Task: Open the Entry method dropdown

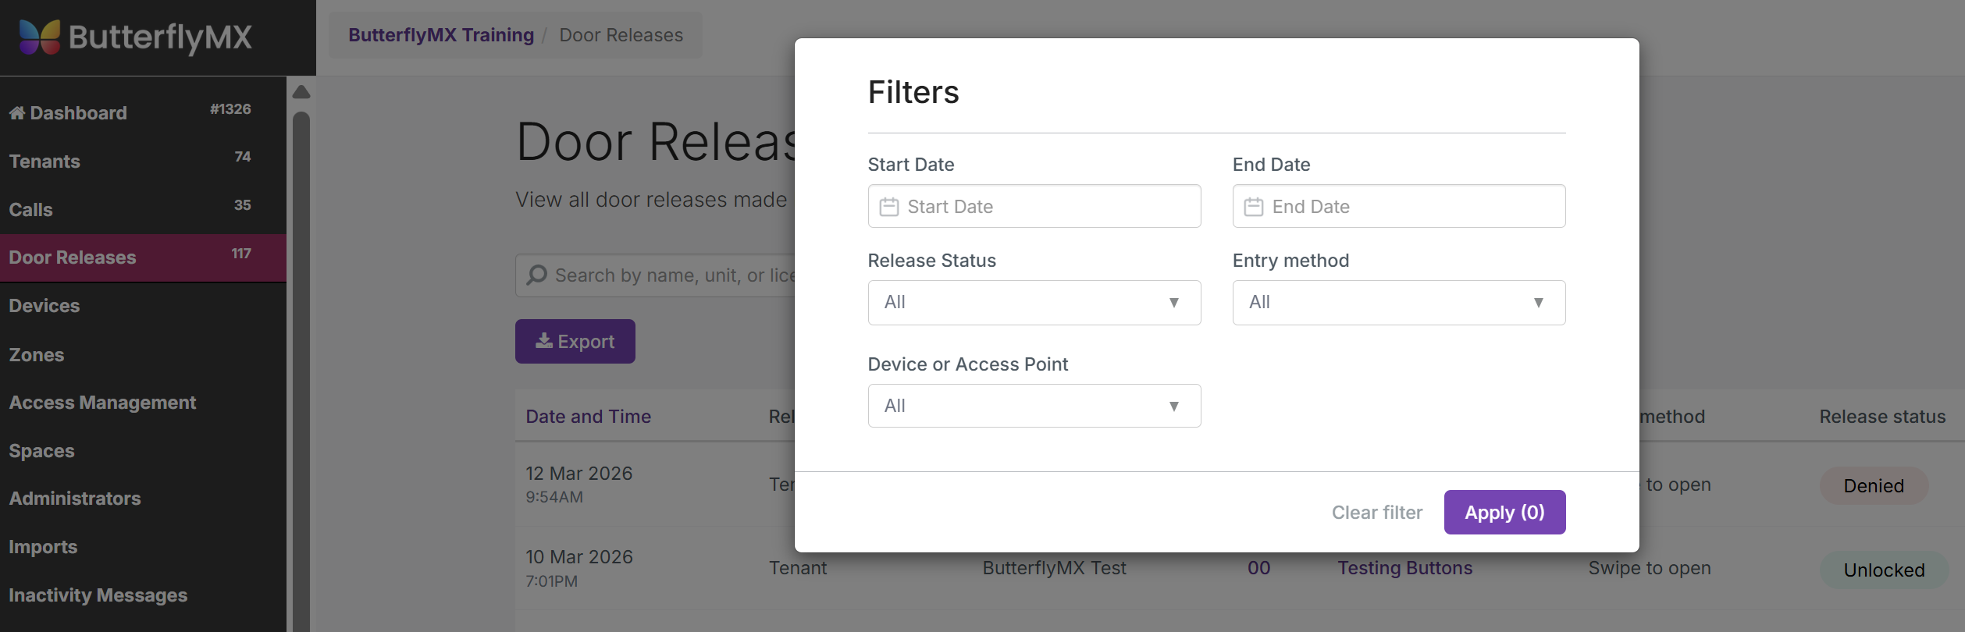Action: pyautogui.click(x=1398, y=303)
